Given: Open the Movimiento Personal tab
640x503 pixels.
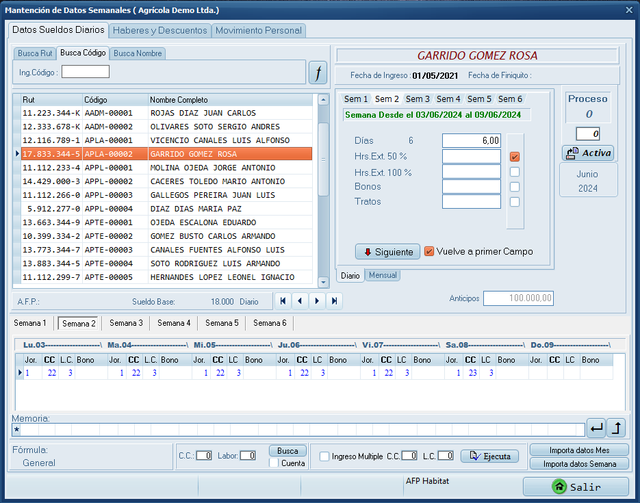Looking at the screenshot, I should 258,31.
